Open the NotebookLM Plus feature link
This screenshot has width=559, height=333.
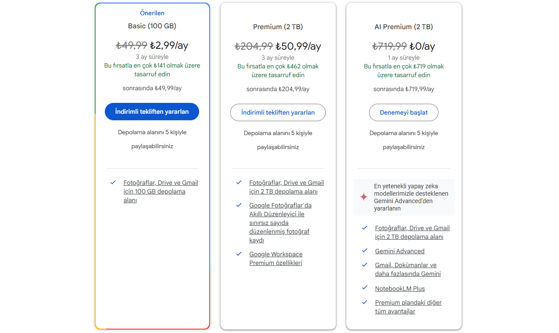click(400, 289)
